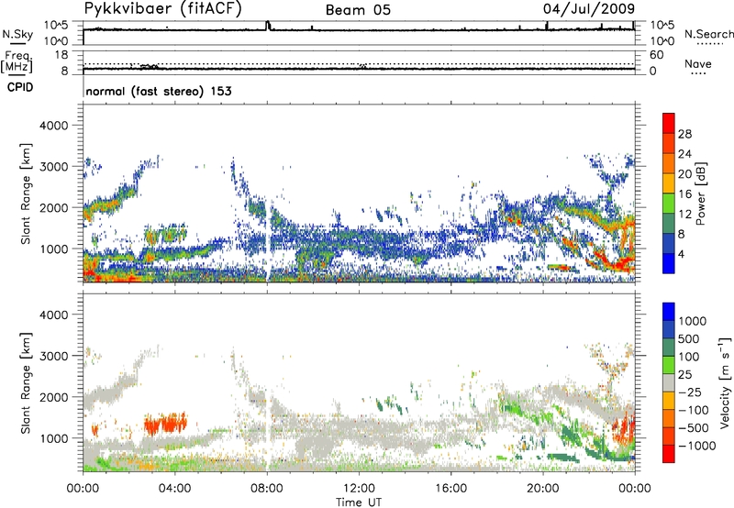Click the 4000 tick on power panel axis
734x508 pixels.
[54, 126]
